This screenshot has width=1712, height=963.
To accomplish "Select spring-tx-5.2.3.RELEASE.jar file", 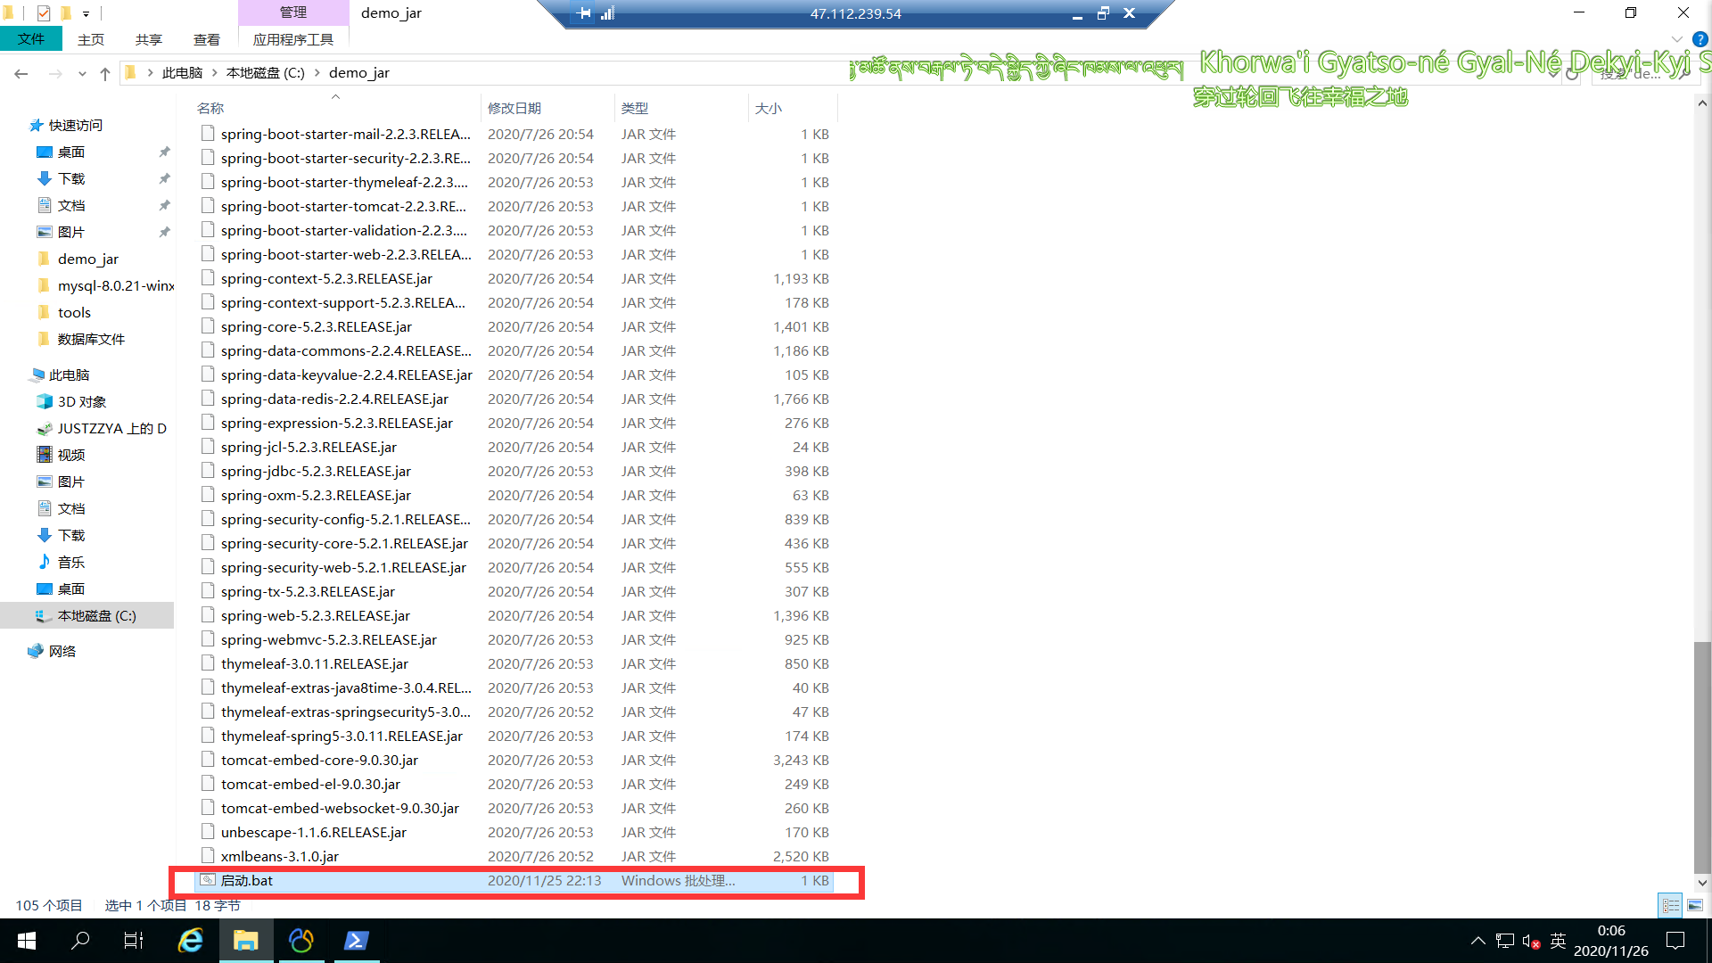I will pos(308,592).
